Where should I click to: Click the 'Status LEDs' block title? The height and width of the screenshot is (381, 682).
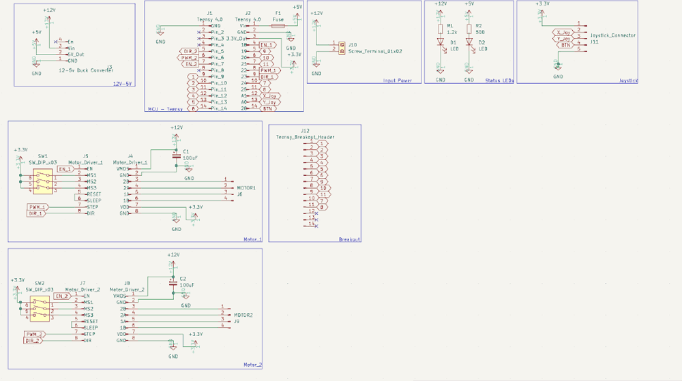(499, 80)
